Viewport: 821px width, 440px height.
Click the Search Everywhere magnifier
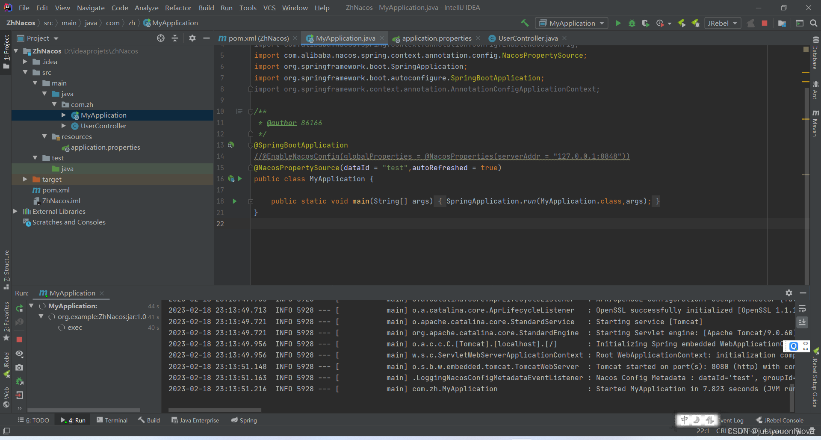pyautogui.click(x=814, y=23)
